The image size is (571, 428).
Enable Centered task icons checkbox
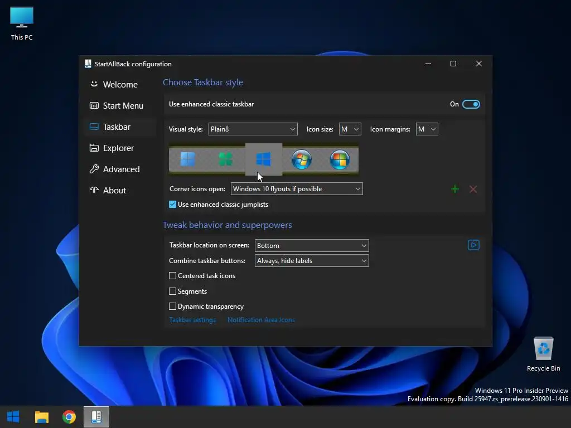(x=173, y=276)
